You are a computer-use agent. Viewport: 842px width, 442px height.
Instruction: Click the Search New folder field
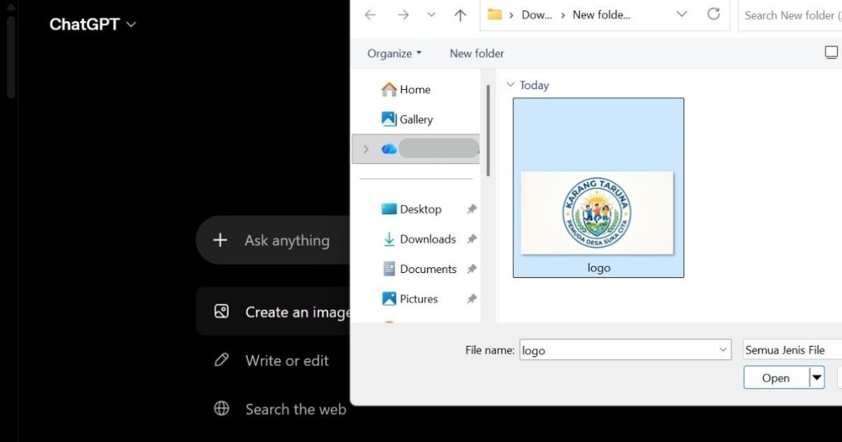pyautogui.click(x=790, y=15)
